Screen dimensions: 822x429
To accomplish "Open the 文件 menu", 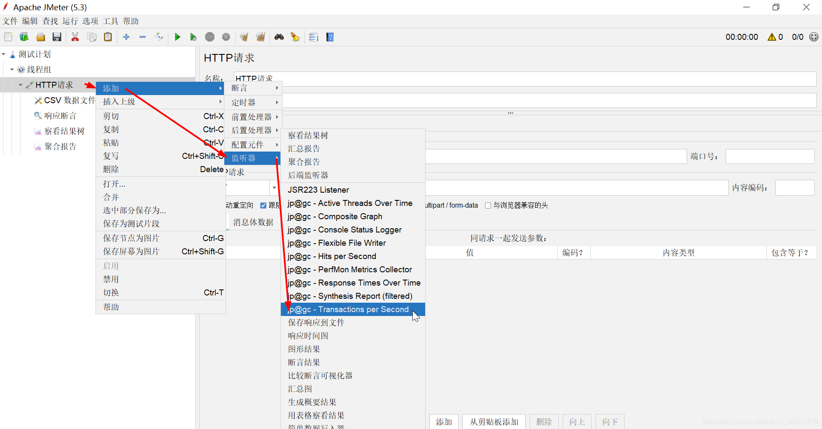I will 10,21.
